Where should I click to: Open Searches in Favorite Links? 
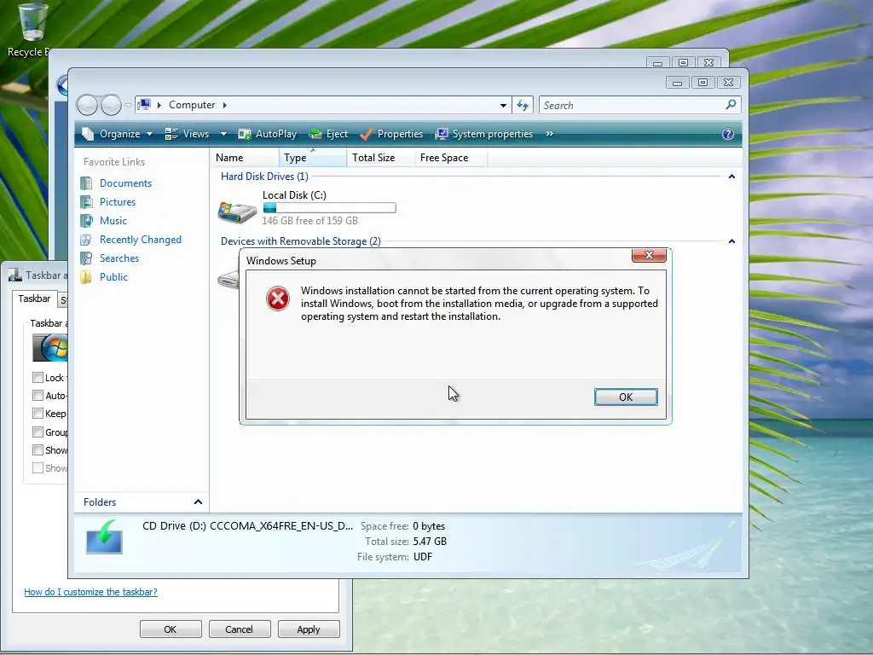point(119,258)
